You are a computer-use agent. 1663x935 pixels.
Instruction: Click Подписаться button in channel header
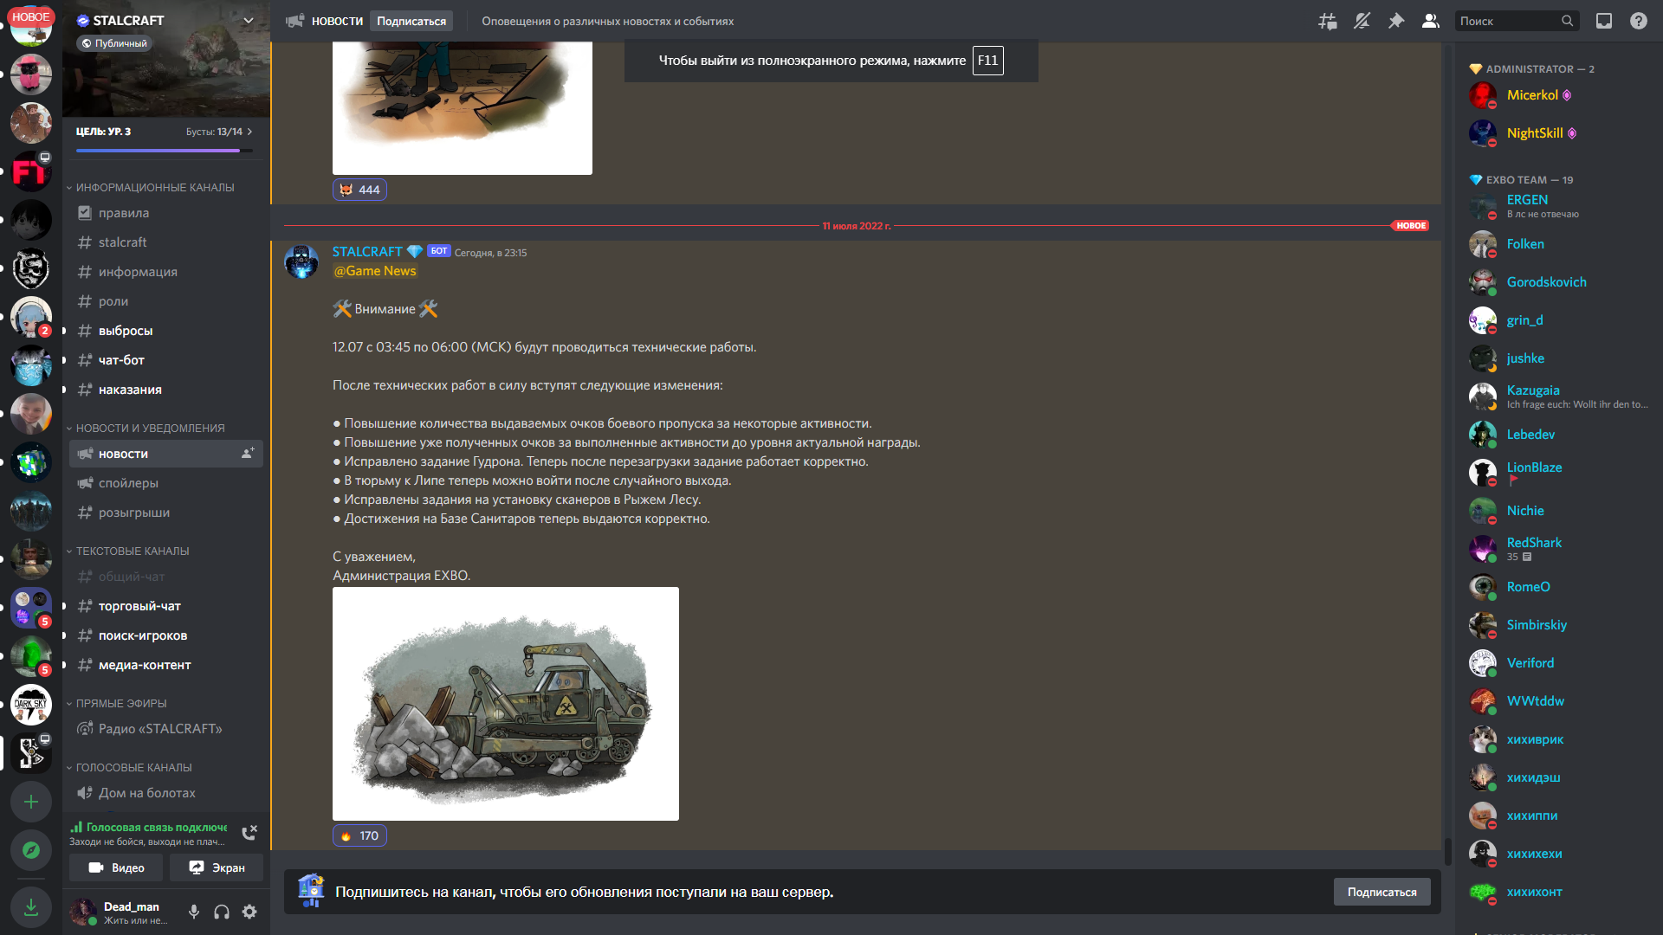point(411,21)
